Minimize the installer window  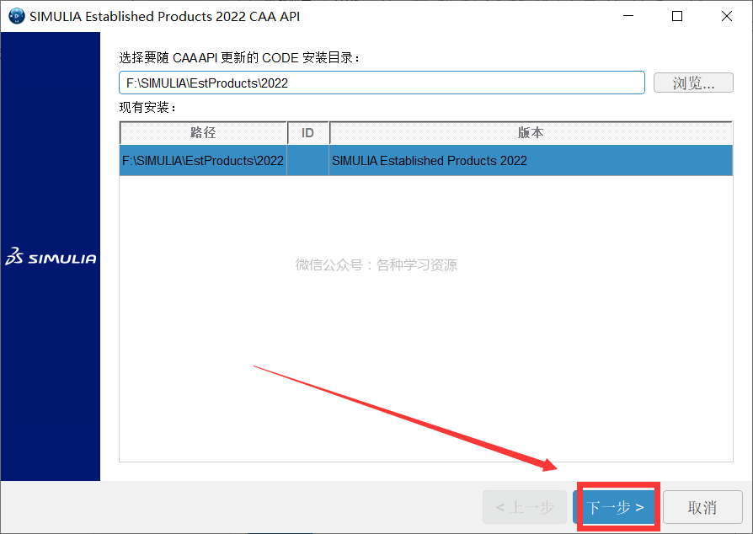coord(628,16)
